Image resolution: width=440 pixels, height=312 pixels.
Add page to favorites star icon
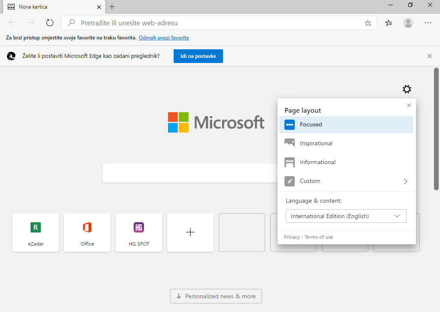point(368,23)
